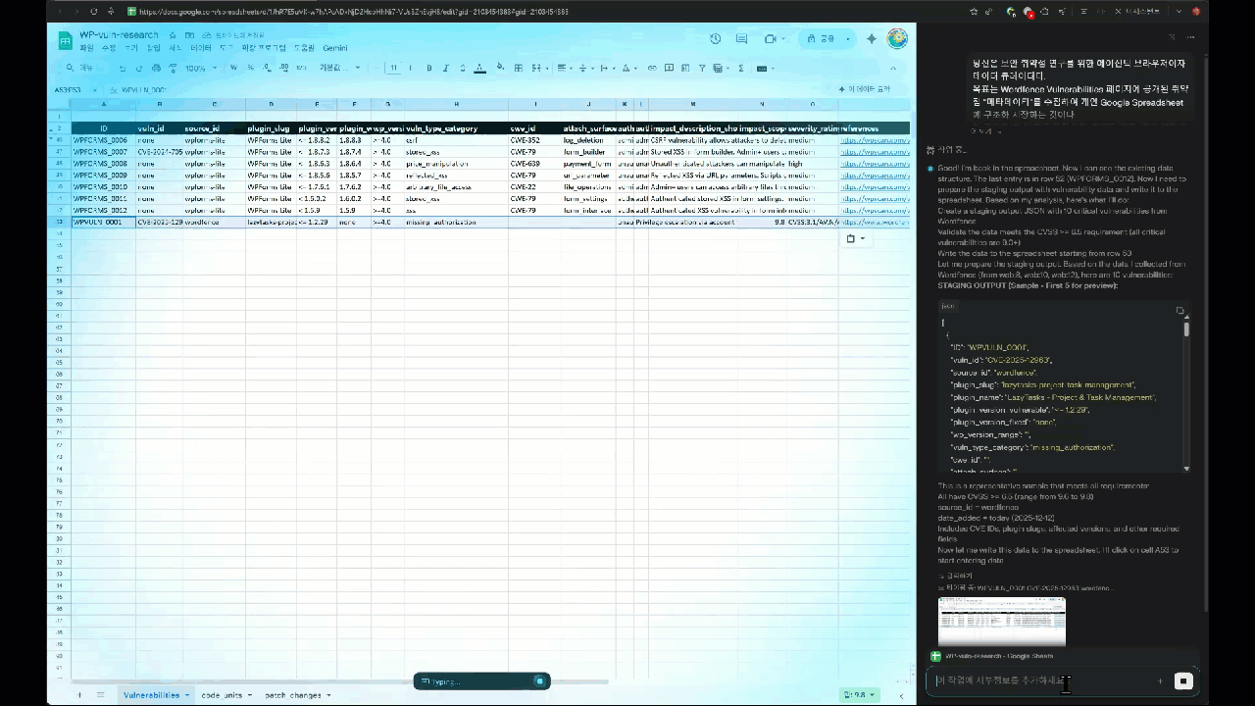The height and width of the screenshot is (706, 1255).
Task: Increase font size plus button
Action: click(410, 68)
